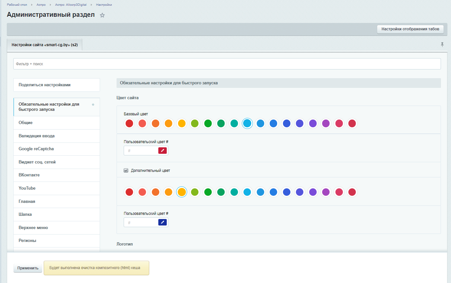
Task: Go to Верхнее меню settings
Action: tap(57, 228)
